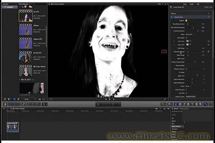Click the browser action gear icon
Viewport: 215px width, 143px height.
pyautogui.click(x=9, y=99)
